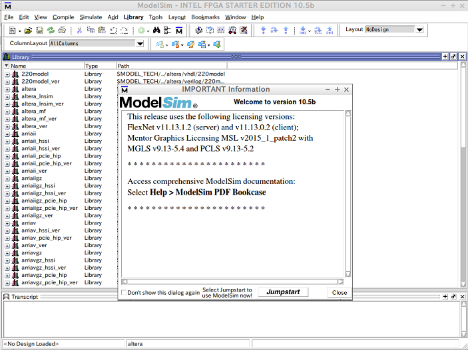Click the Copy toolbar icon

pos(91,30)
